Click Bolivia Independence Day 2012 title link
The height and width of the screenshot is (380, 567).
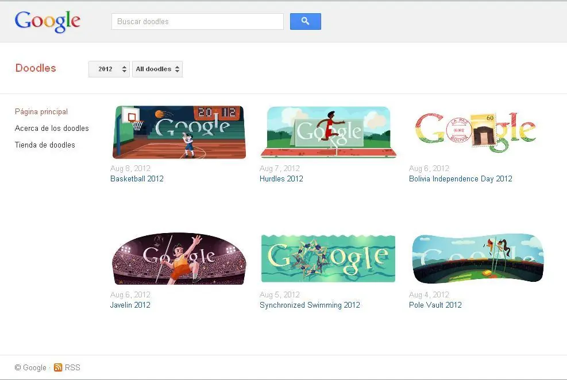[x=460, y=179]
